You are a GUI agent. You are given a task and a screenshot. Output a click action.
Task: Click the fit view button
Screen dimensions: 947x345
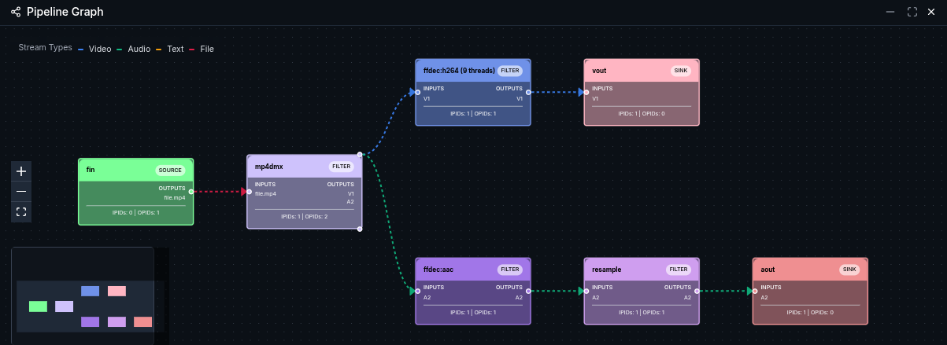21,211
